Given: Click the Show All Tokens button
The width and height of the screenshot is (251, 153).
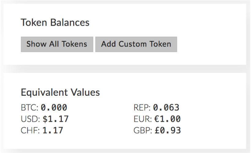Looking at the screenshot, I should (57, 44).
